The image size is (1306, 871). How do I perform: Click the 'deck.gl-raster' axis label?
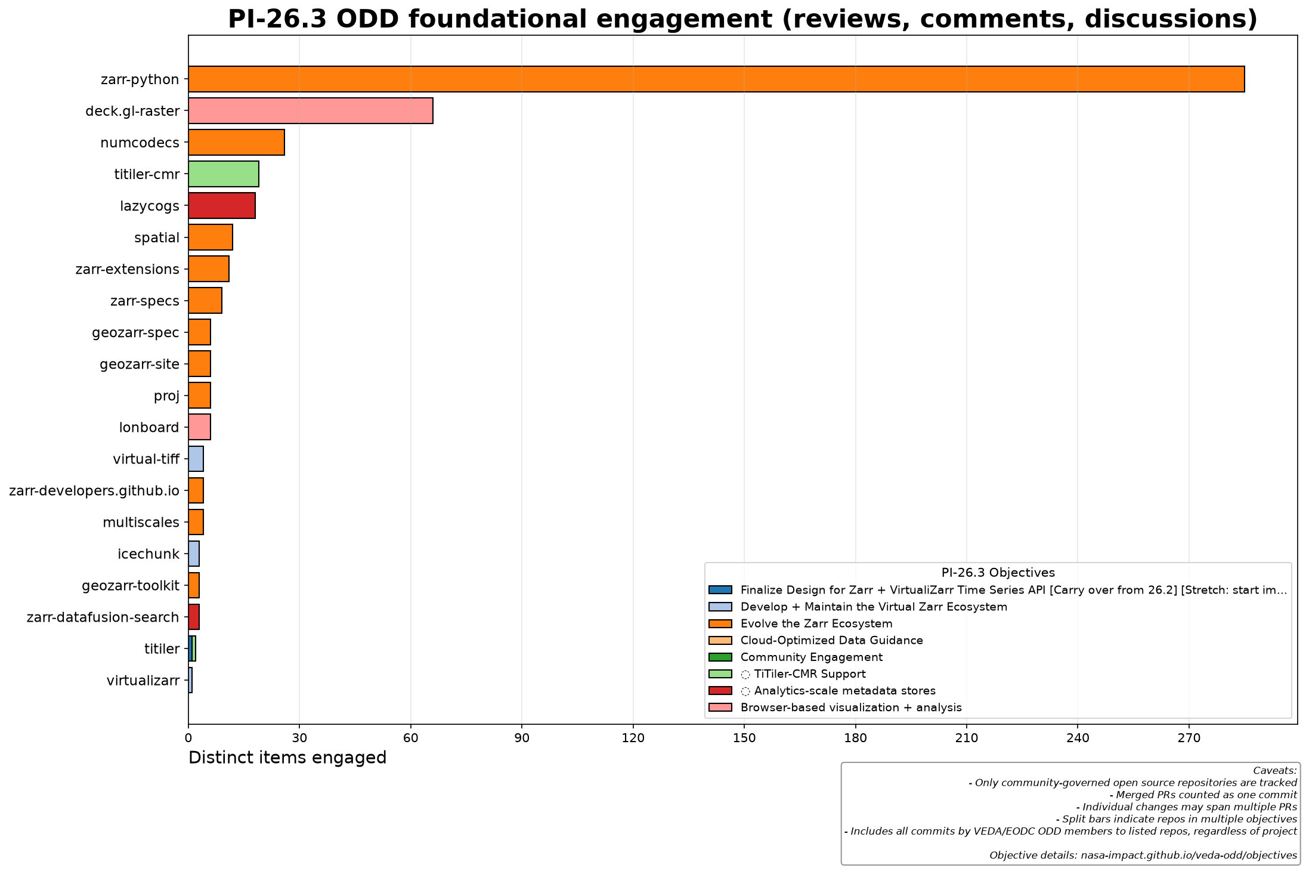click(132, 111)
